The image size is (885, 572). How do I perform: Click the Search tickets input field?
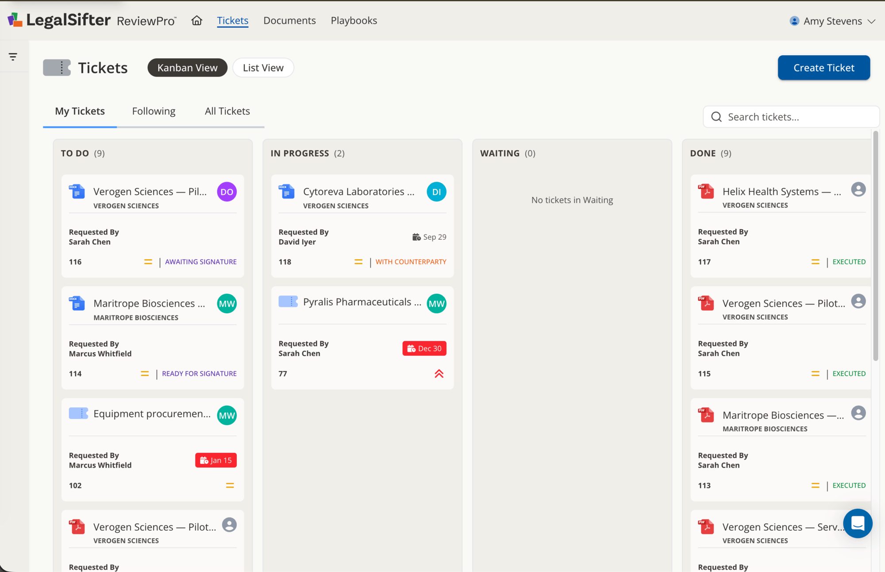(x=791, y=117)
